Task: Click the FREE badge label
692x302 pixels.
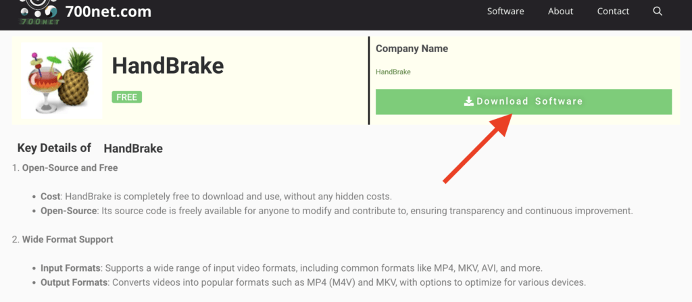Action: [x=126, y=97]
